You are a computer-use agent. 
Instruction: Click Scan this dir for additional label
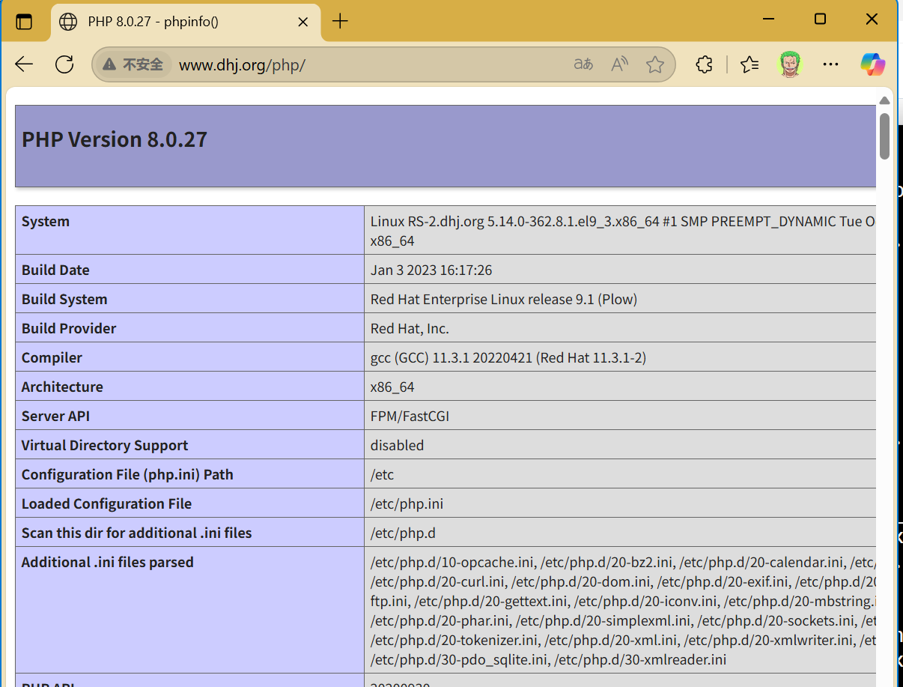136,533
